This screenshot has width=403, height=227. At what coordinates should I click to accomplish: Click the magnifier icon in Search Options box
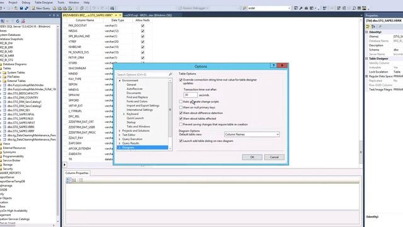click(170, 74)
